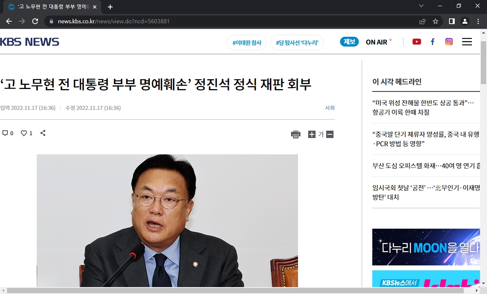487x294 pixels.
Task: Reload the KBS news page
Action: pyautogui.click(x=35, y=21)
